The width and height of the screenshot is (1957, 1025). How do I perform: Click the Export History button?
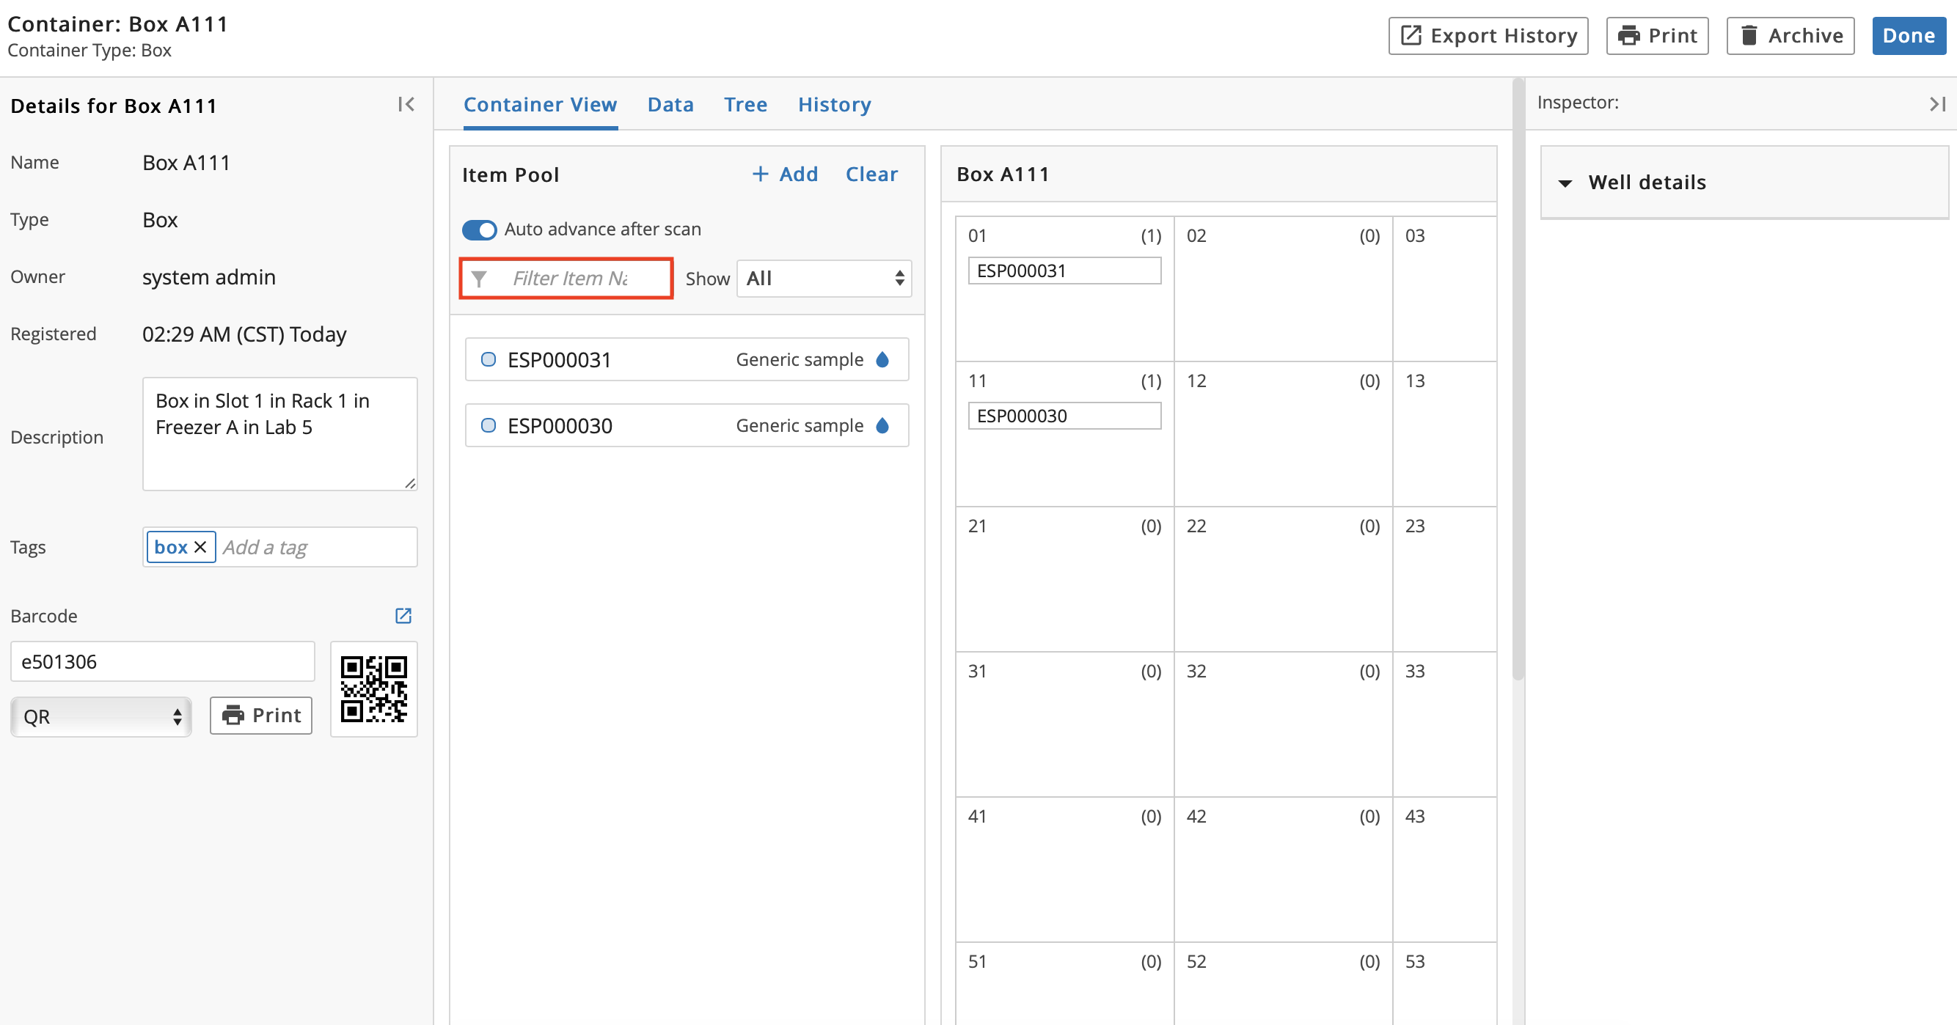point(1488,36)
